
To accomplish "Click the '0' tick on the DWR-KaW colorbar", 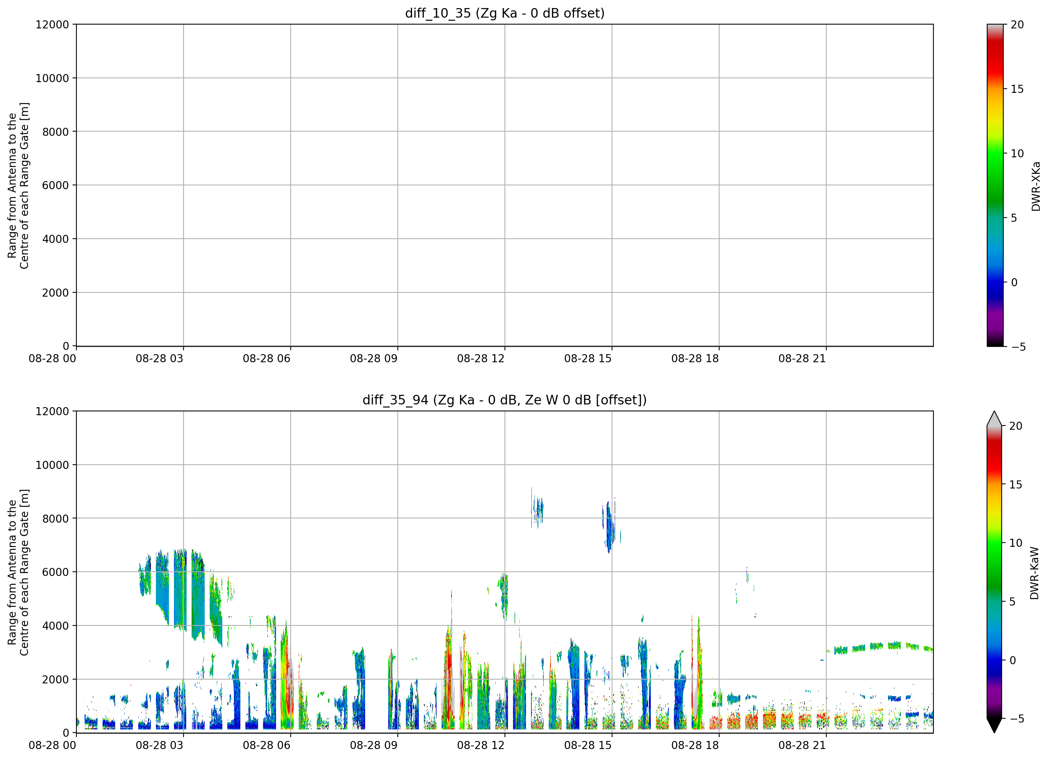I will (x=1012, y=660).
